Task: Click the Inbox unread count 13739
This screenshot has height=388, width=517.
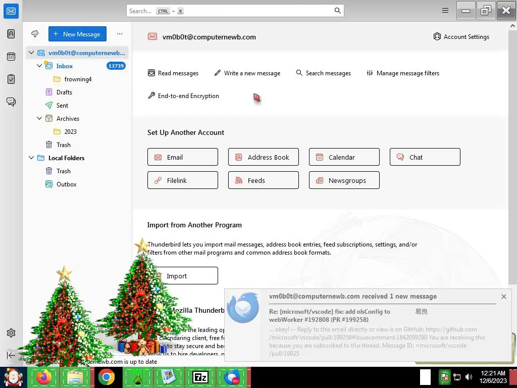Action: [116, 66]
